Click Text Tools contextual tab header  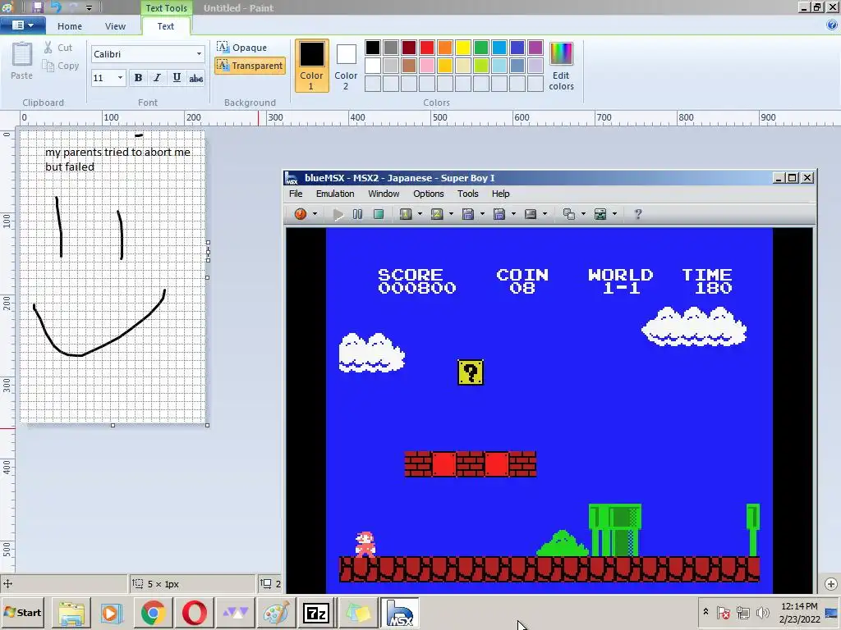click(x=166, y=8)
